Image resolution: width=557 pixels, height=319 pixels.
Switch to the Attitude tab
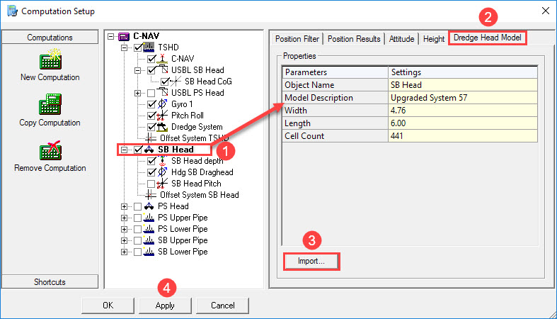[x=401, y=39]
